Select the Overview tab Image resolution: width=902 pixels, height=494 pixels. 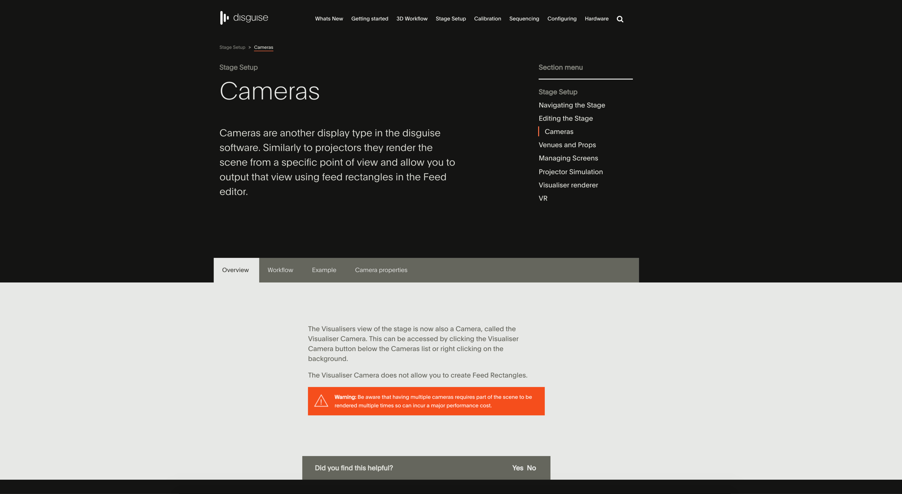236,270
